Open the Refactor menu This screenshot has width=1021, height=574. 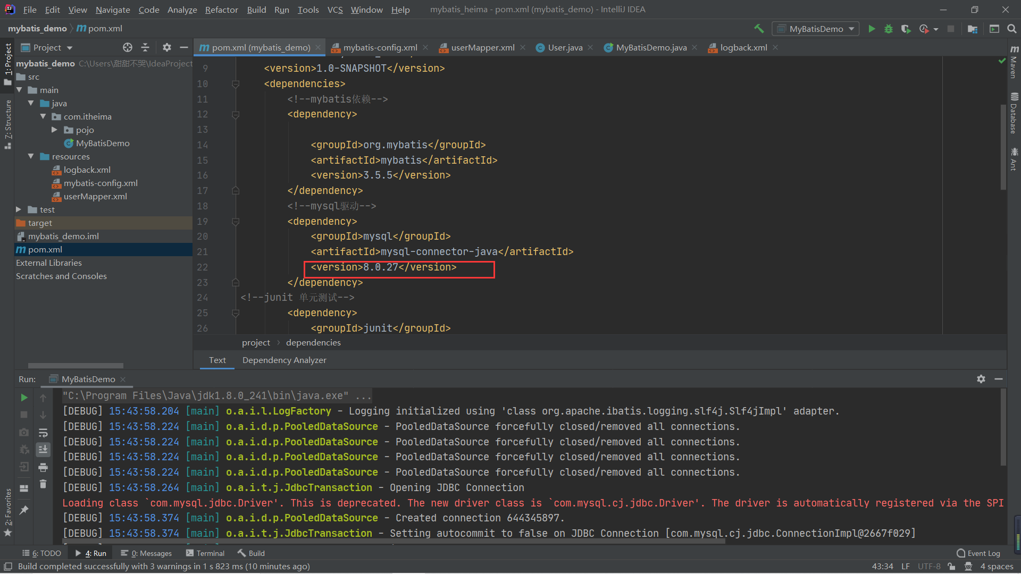(221, 10)
